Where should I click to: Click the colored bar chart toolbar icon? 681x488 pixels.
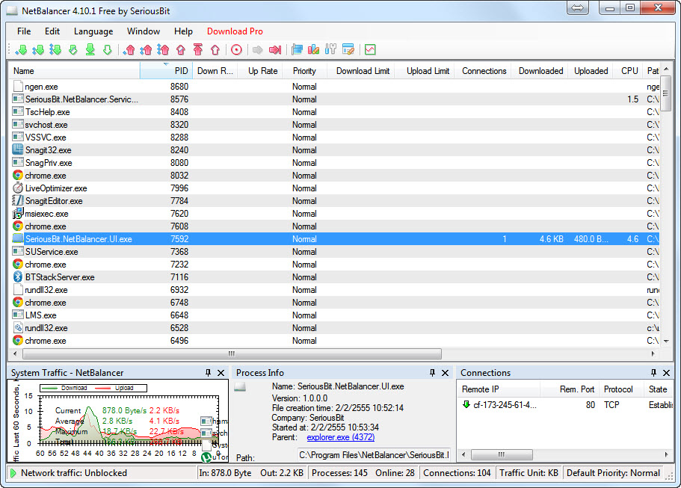(314, 50)
